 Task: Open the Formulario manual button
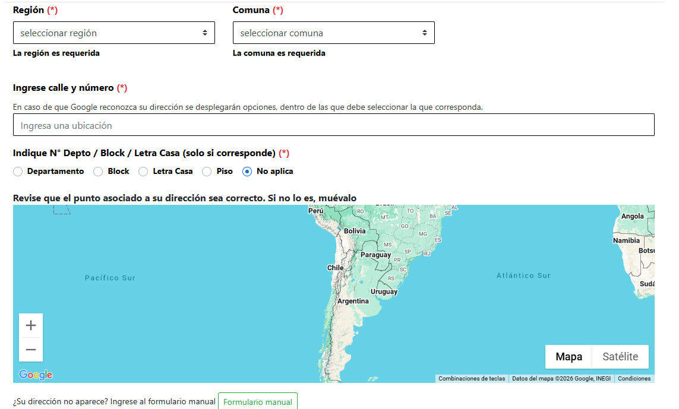(258, 402)
